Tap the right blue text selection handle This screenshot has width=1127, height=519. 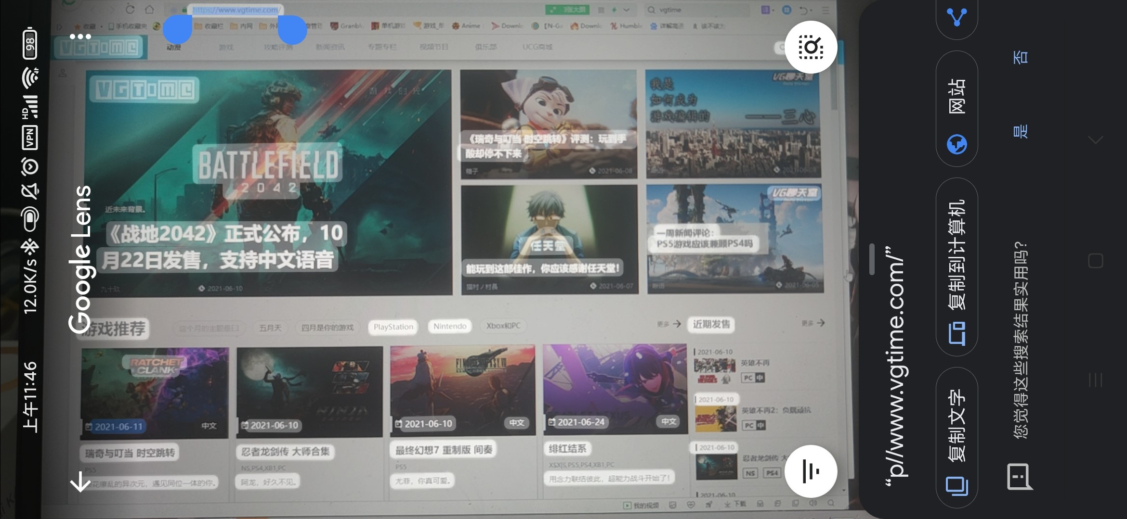pos(292,30)
